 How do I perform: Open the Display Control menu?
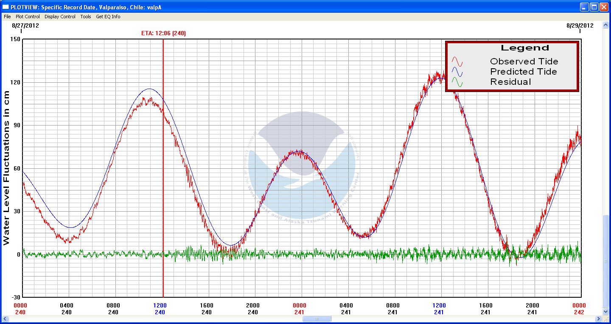coord(60,17)
